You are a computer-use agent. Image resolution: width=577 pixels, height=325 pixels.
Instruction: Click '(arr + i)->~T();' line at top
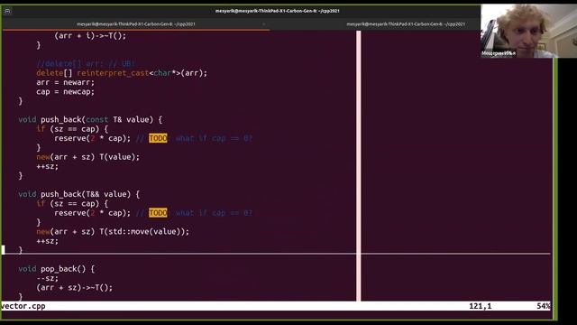tap(90, 36)
